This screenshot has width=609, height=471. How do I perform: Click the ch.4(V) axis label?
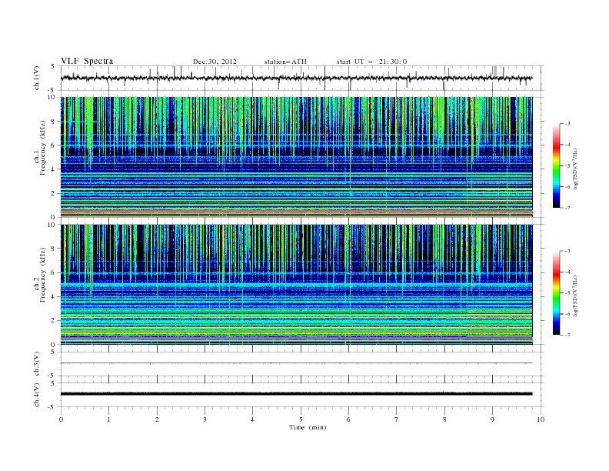[36, 395]
